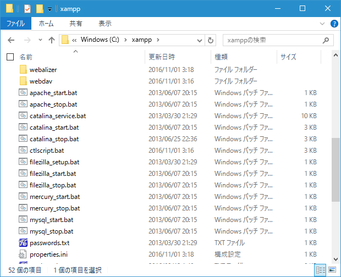Click the filezilla_stop.bat file icon
This screenshot has height=277, width=341.
[23, 185]
